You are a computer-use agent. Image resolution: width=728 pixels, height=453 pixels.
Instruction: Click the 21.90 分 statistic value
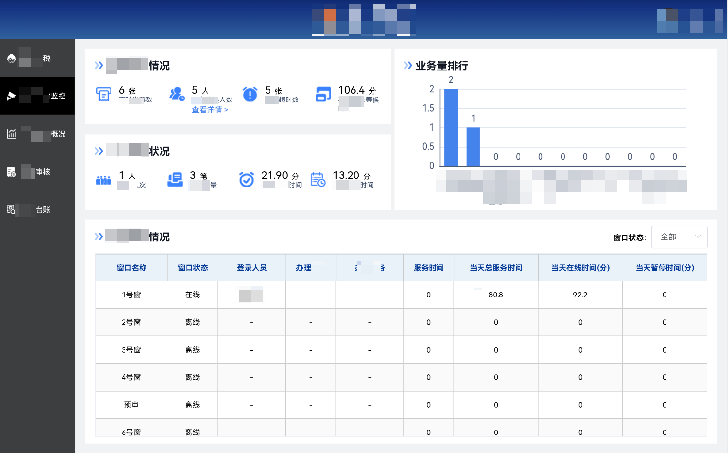[280, 176]
